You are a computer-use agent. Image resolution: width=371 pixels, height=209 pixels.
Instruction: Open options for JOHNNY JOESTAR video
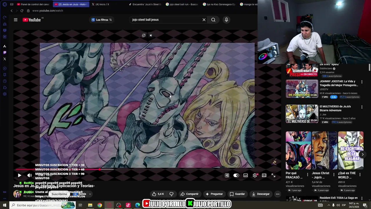click(362, 82)
